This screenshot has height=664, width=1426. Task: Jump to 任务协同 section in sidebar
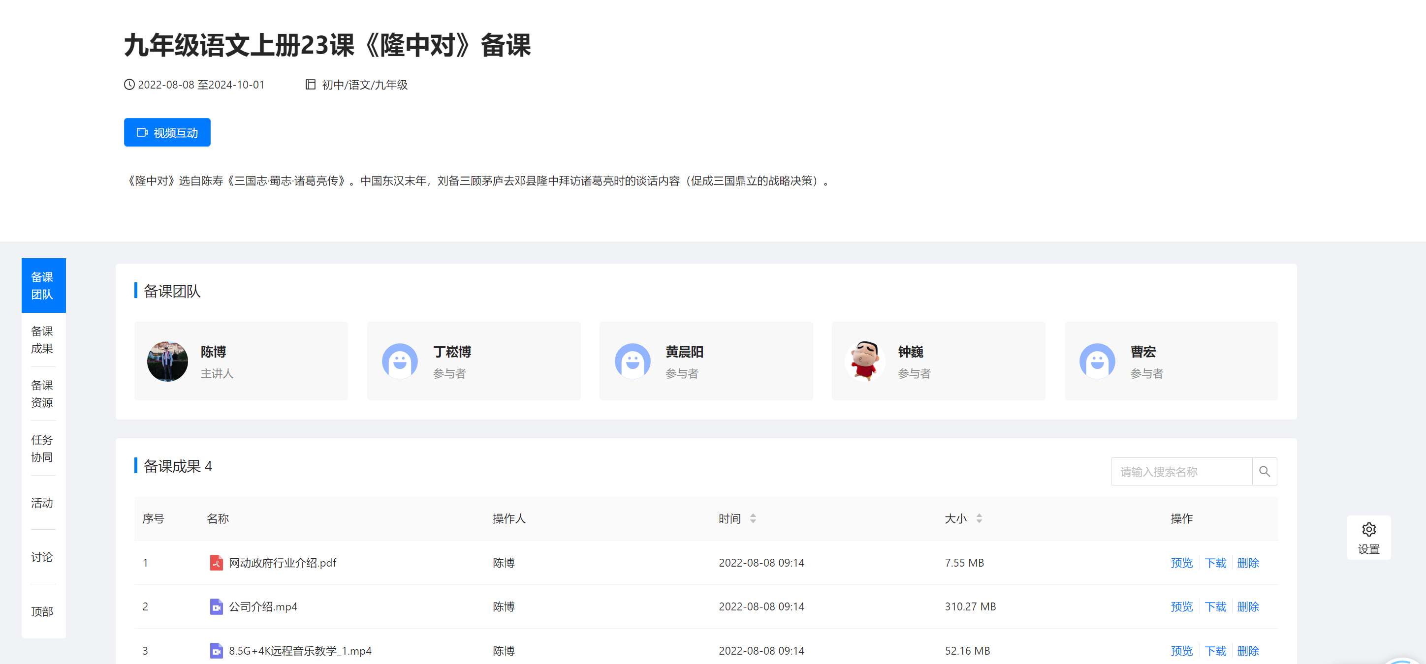click(x=42, y=448)
